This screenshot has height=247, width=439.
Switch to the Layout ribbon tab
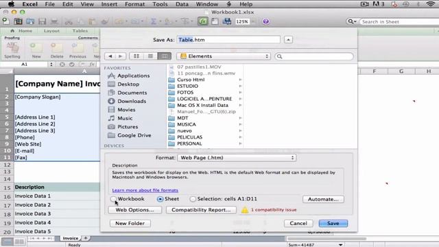(51, 31)
